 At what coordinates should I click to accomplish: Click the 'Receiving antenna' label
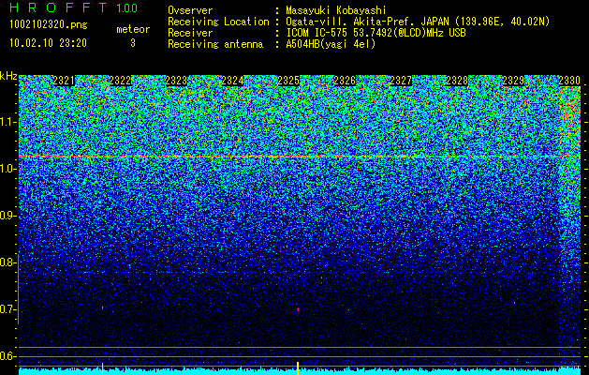click(x=215, y=44)
